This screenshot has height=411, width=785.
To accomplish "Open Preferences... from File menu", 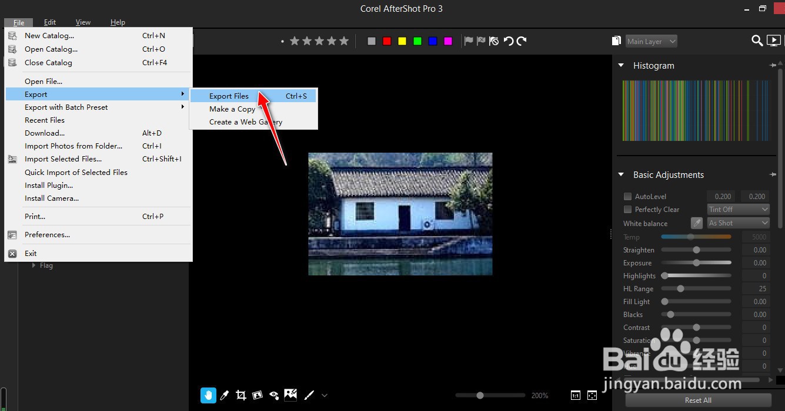I will coord(99,235).
